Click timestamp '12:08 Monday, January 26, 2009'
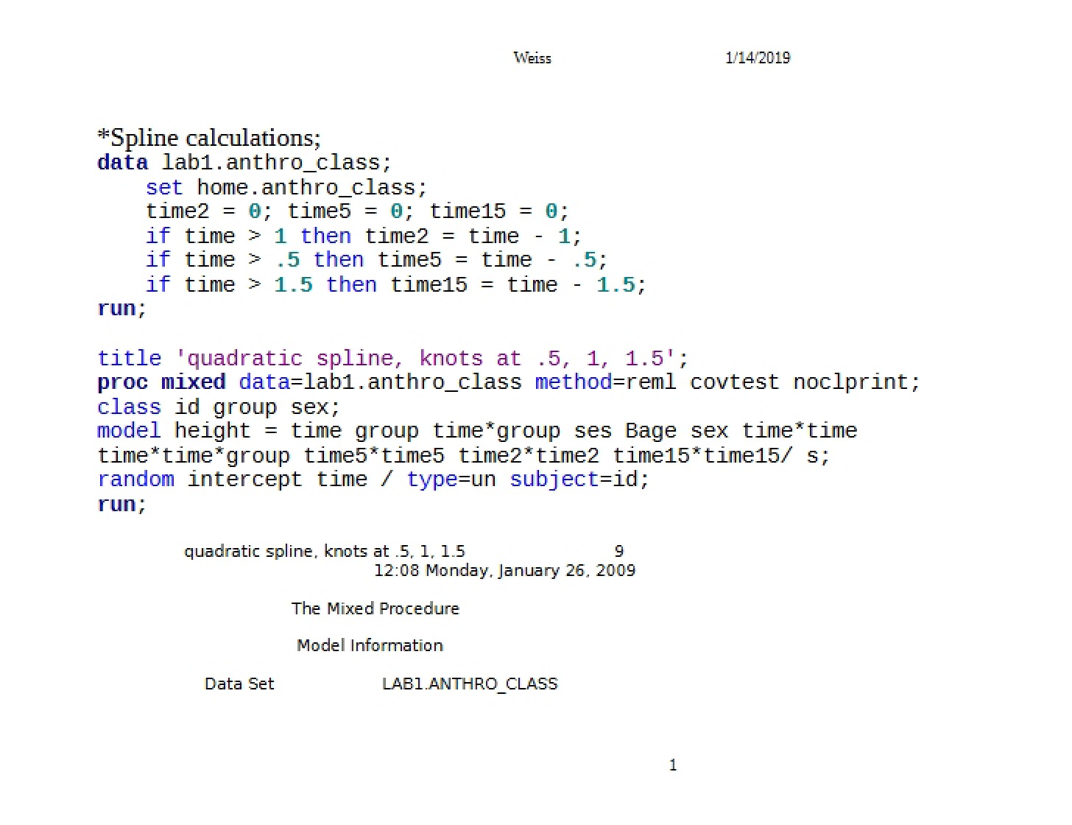This screenshot has height=825, width=1072. coord(505,571)
